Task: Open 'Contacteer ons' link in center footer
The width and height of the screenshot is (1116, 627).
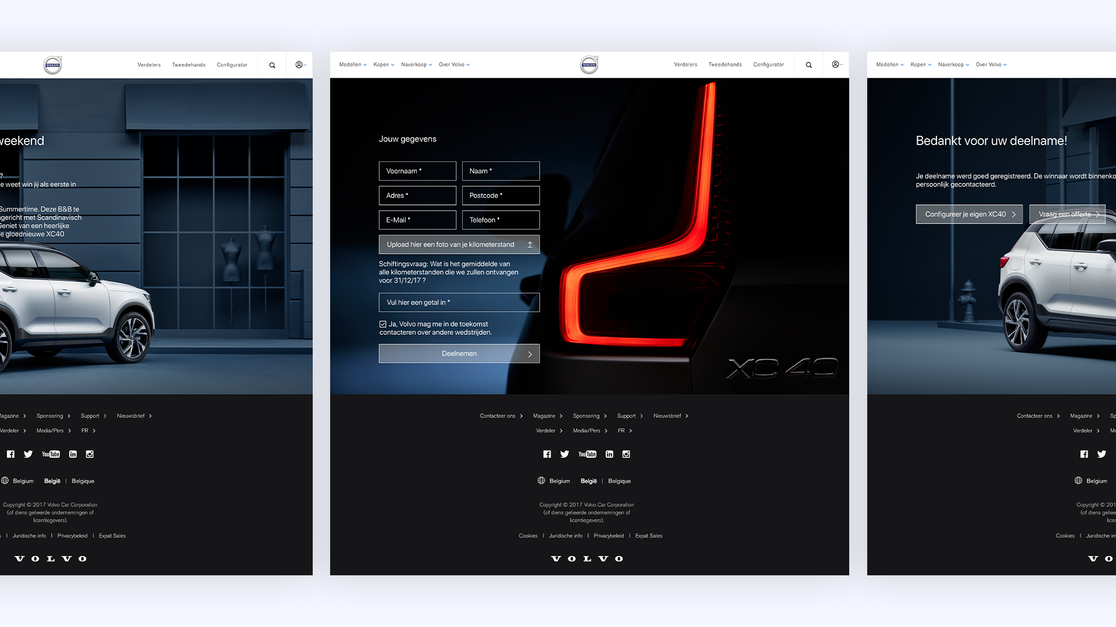Action: click(x=501, y=416)
